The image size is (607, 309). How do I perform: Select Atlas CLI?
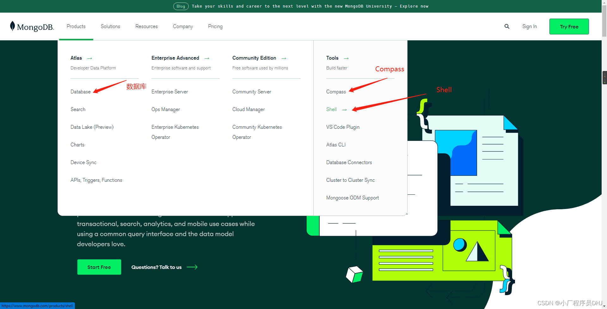pos(336,145)
